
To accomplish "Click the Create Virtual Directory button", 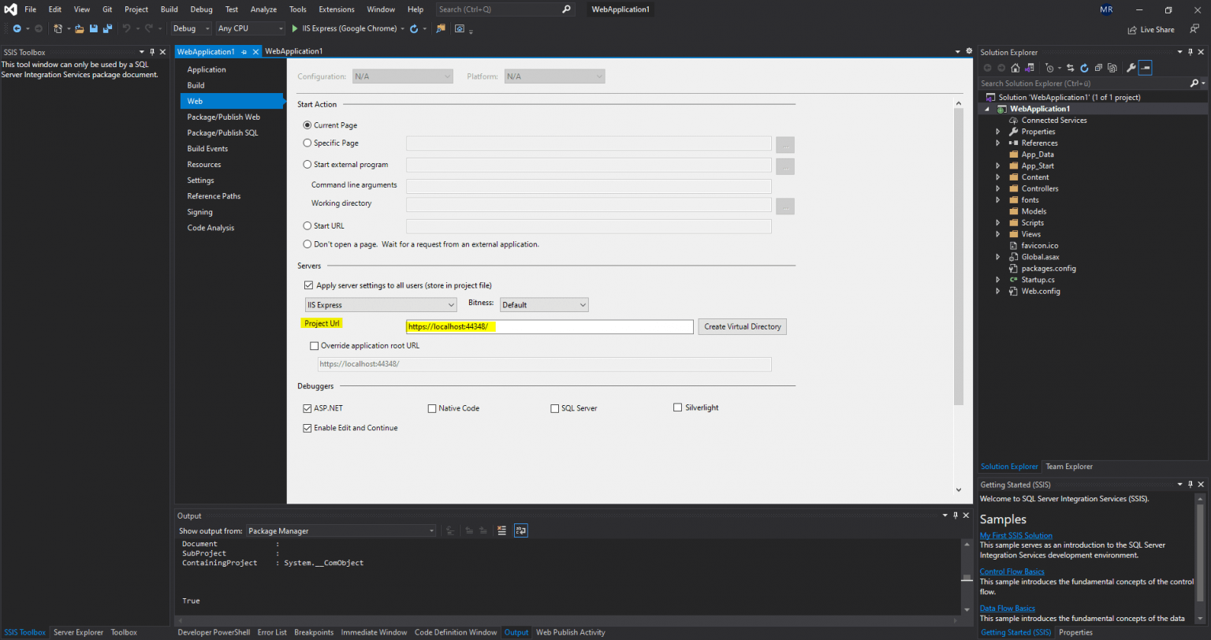I will coord(741,326).
